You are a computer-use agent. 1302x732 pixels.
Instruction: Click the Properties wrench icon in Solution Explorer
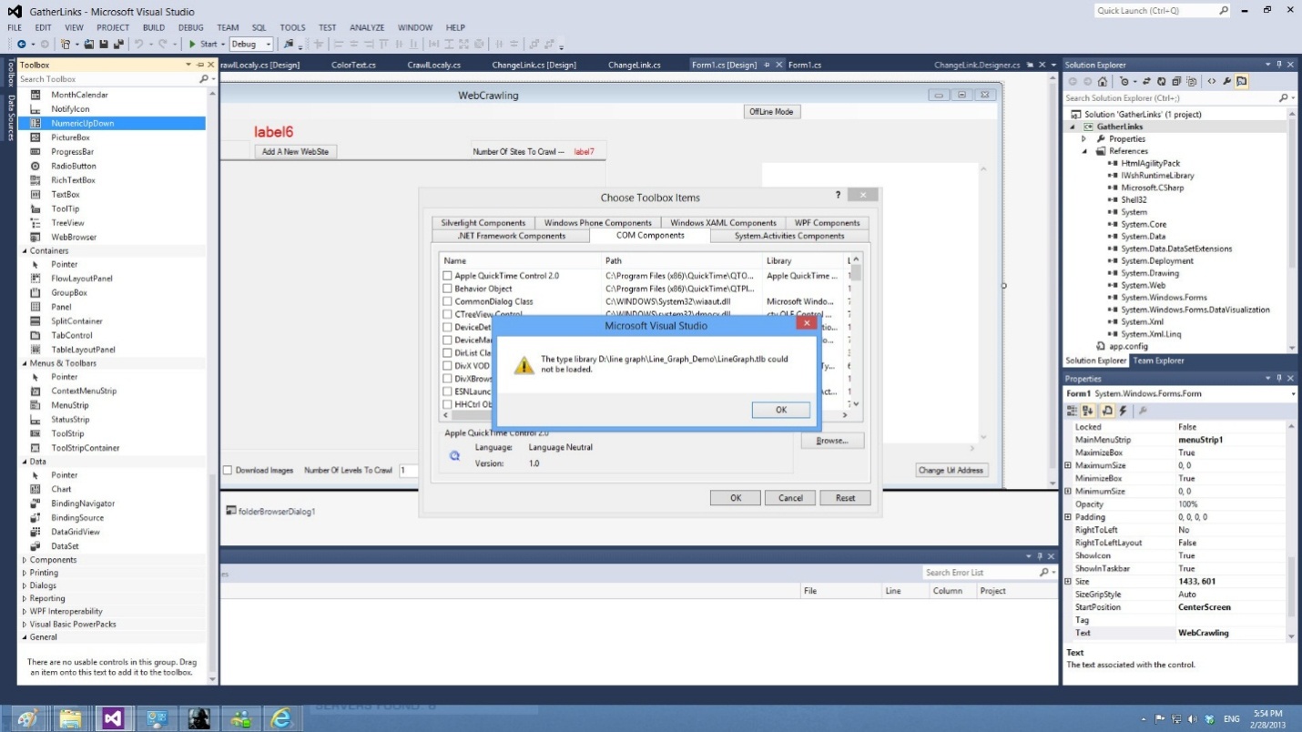(1227, 81)
